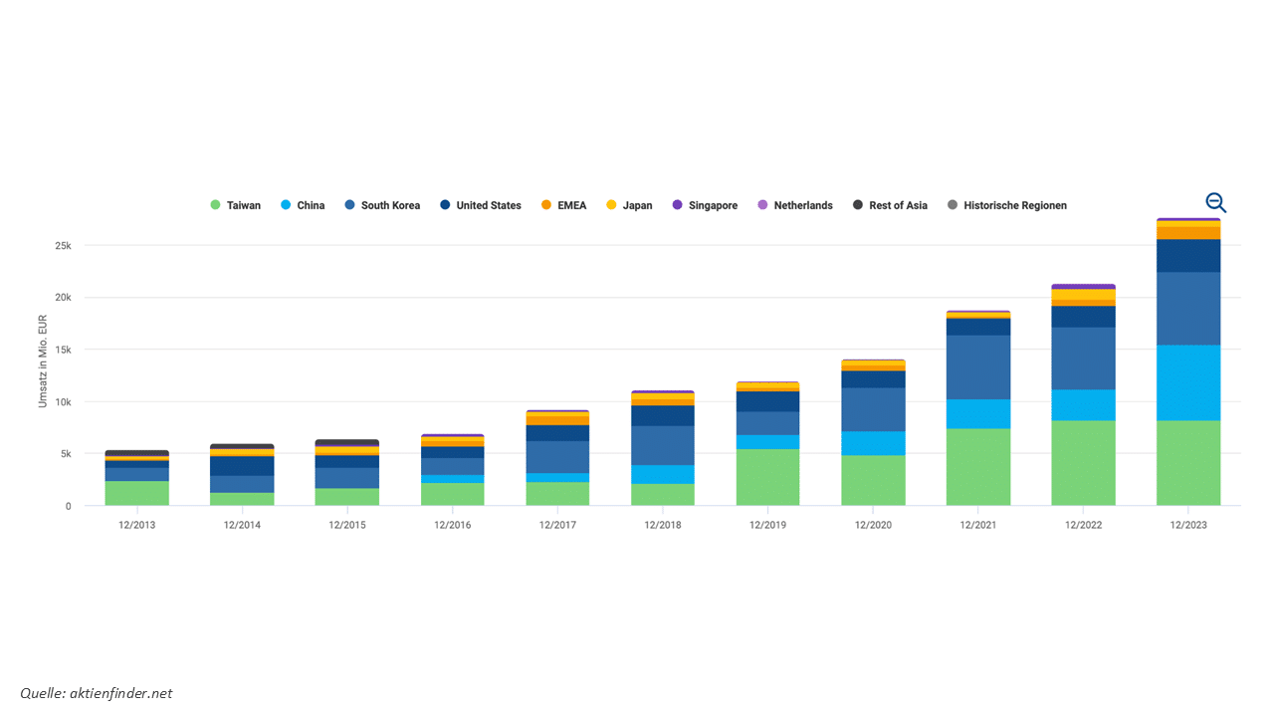
Task: Click the 20k y-axis value
Action: [63, 298]
